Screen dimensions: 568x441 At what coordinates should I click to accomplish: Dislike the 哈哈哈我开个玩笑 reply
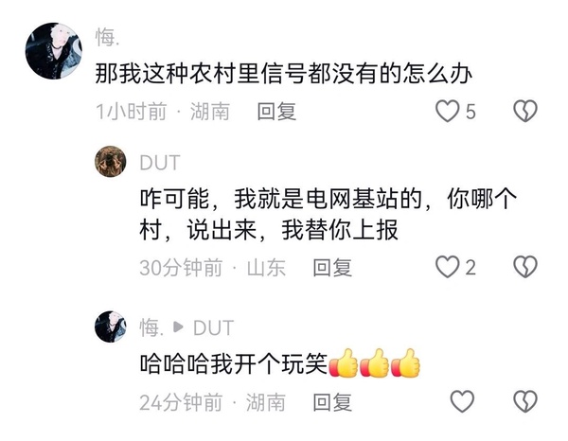[x=525, y=401]
